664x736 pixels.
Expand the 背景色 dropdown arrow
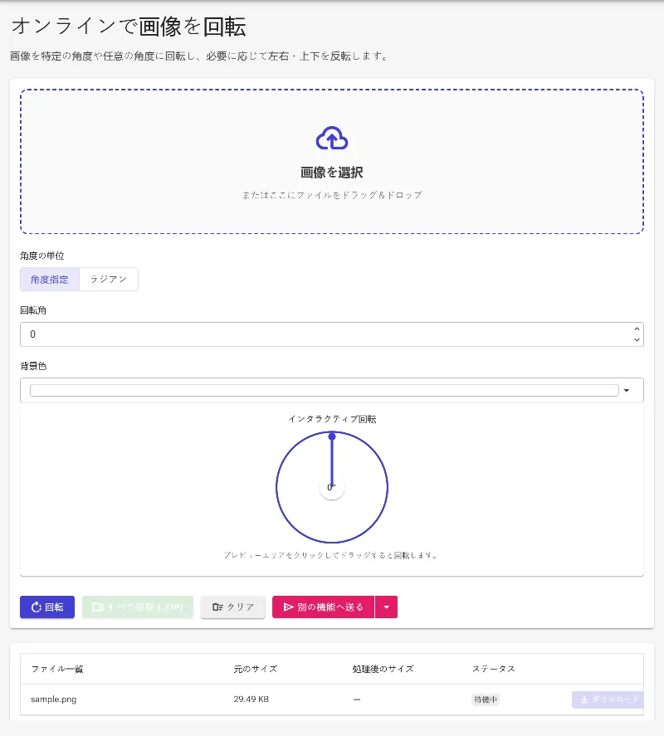(627, 390)
